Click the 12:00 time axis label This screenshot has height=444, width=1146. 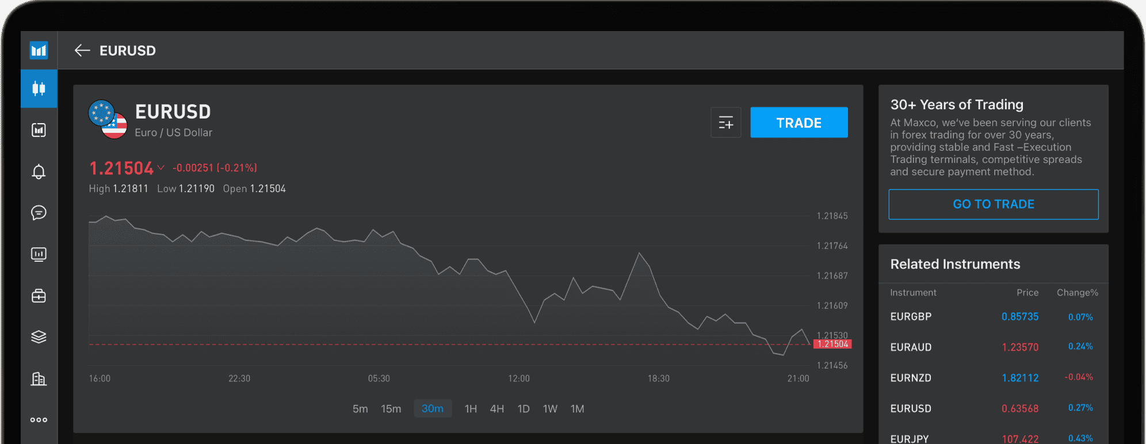click(519, 378)
